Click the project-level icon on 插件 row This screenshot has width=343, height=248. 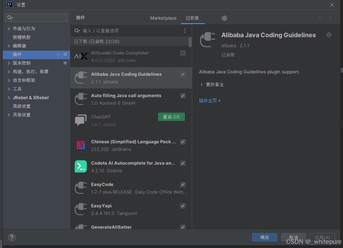(x=65, y=54)
